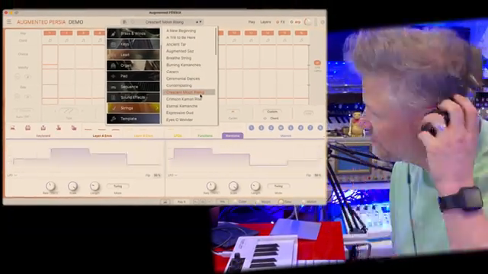Choose the Lead category
This screenshot has height=274, width=488.
point(133,55)
